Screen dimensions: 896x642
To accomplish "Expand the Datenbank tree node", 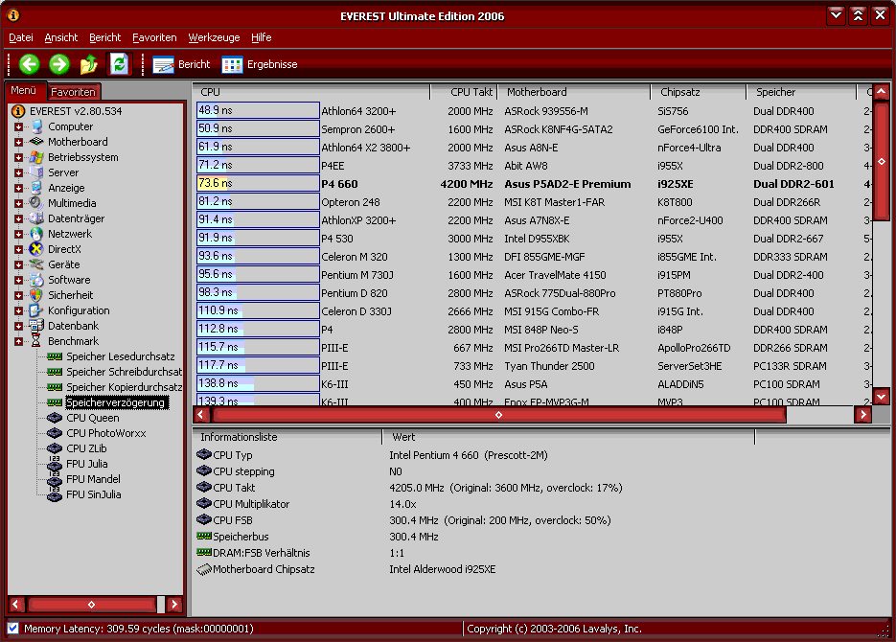I will point(19,326).
